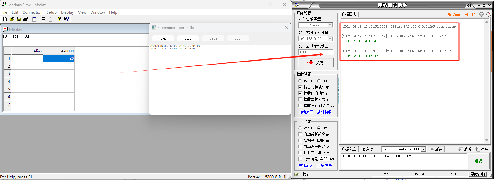The image size is (494, 180).
Task: Click the New document toolbar icon
Action: point(5,19)
